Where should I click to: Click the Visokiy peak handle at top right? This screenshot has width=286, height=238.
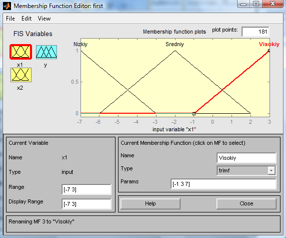click(x=269, y=51)
